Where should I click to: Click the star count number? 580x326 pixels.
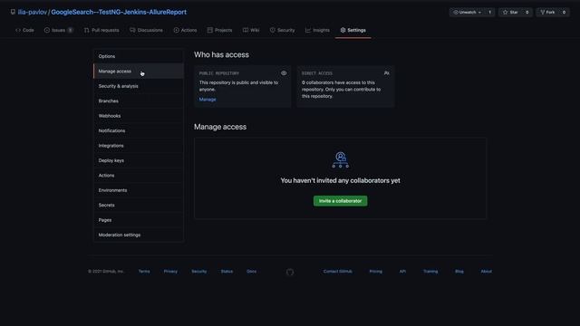tap(527, 12)
